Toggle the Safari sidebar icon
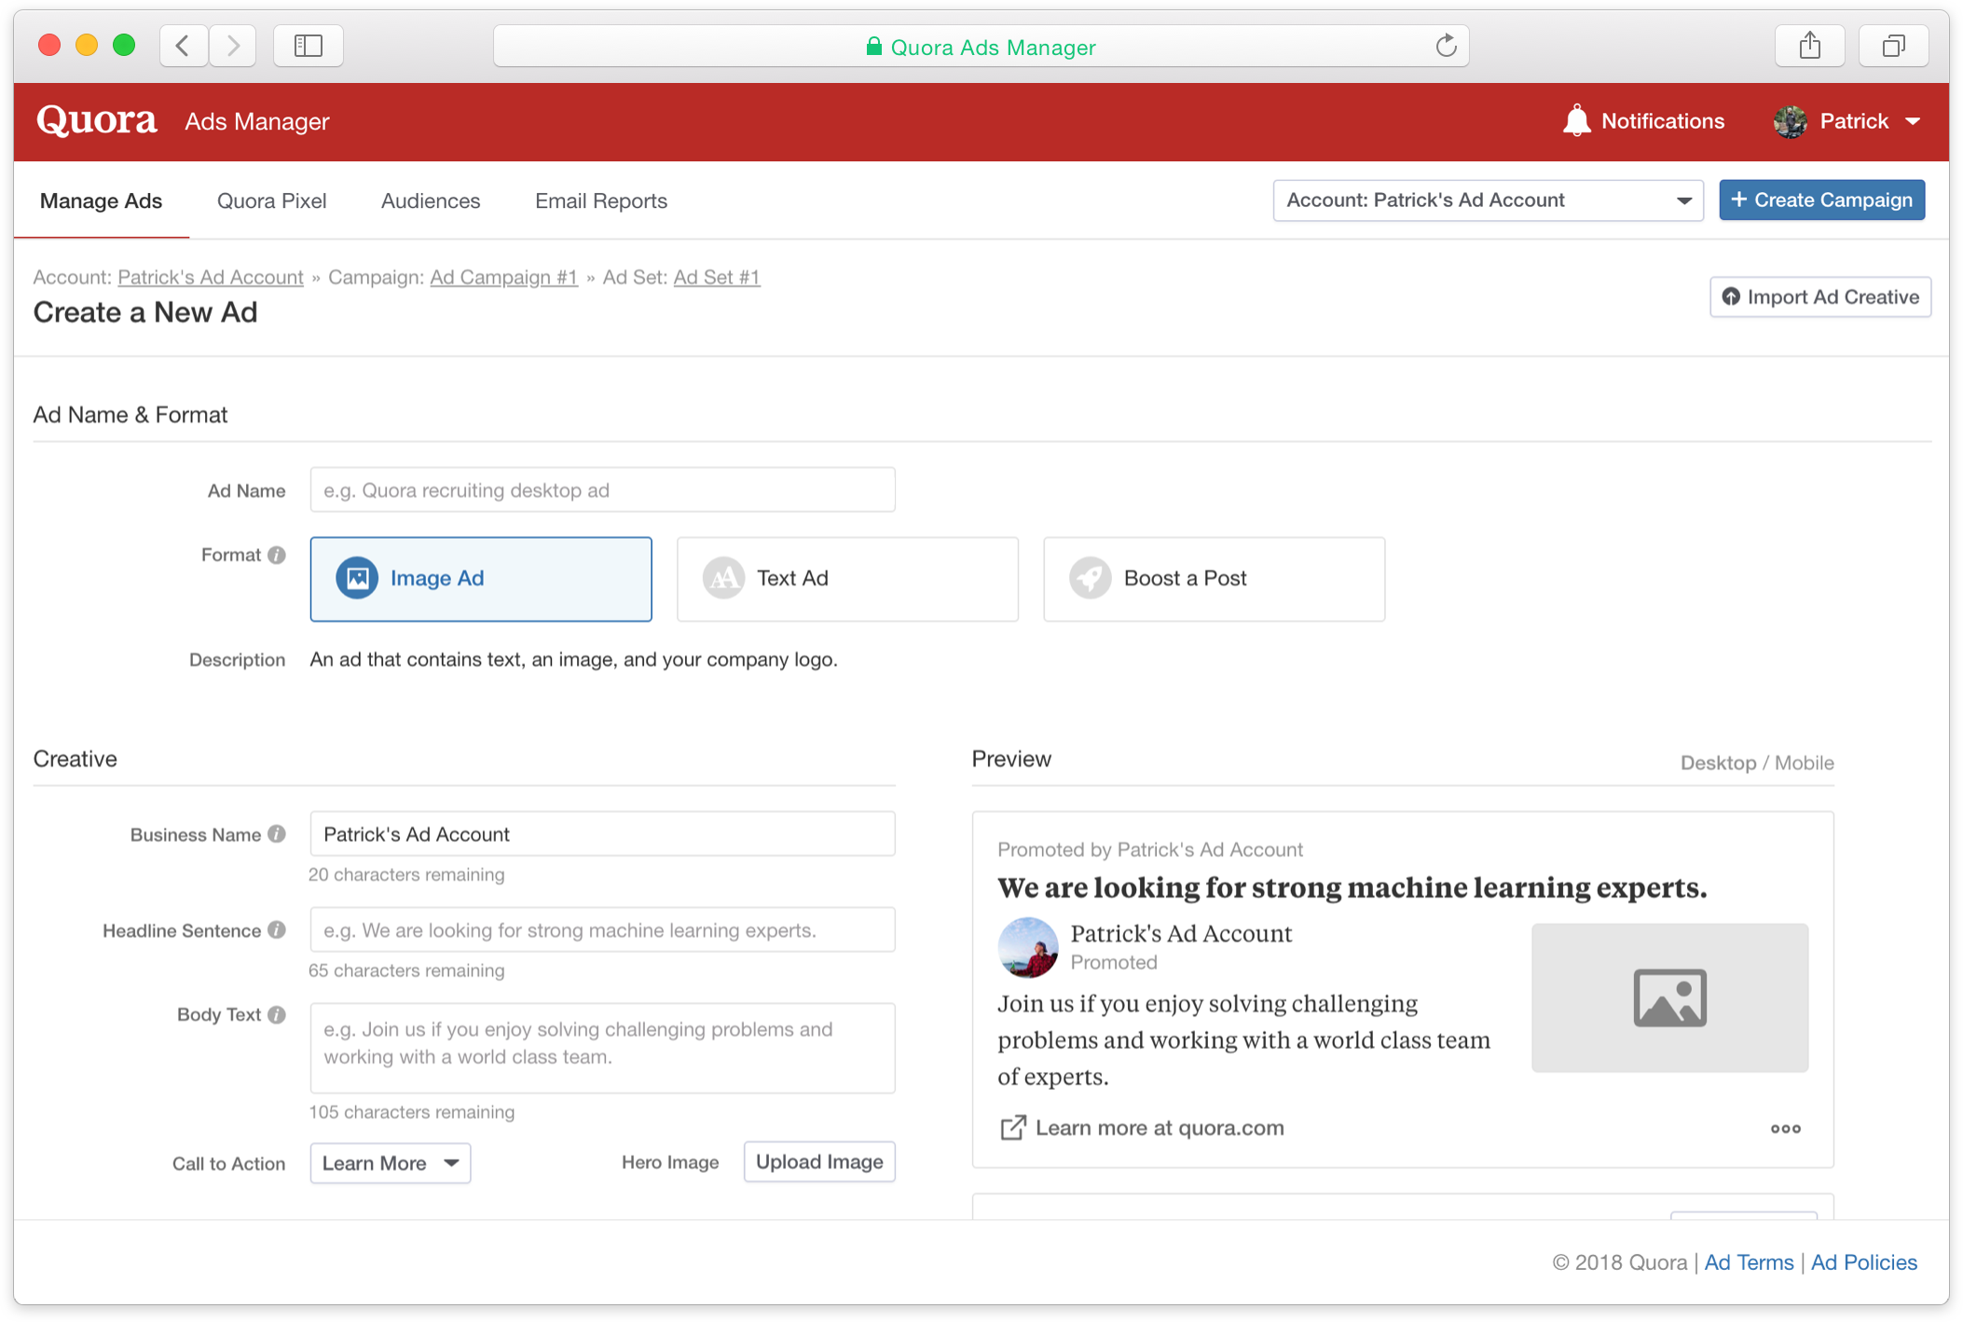 coord(309,46)
